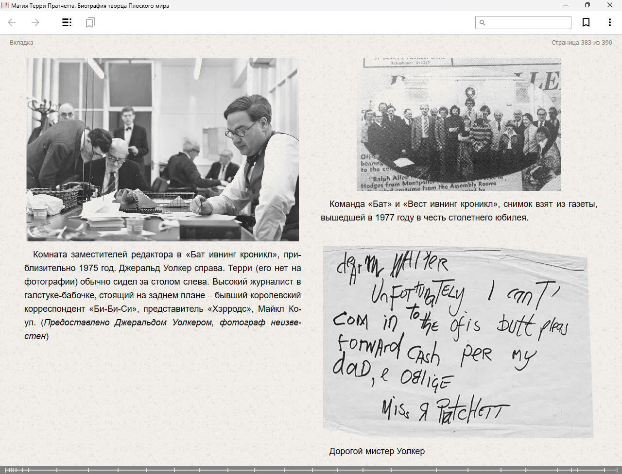The height and width of the screenshot is (474, 622).
Task: Focus the search text field
Action: (x=527, y=23)
